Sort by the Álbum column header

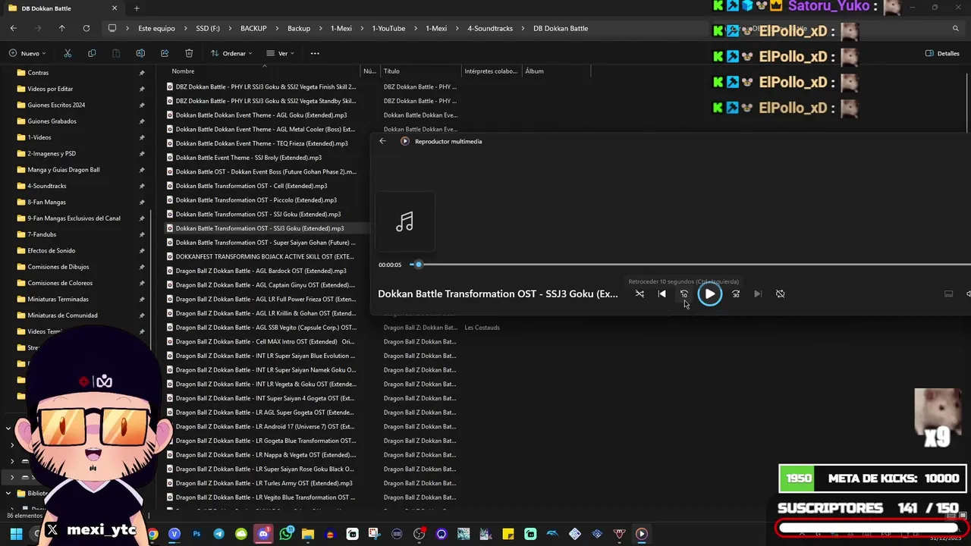(534, 71)
